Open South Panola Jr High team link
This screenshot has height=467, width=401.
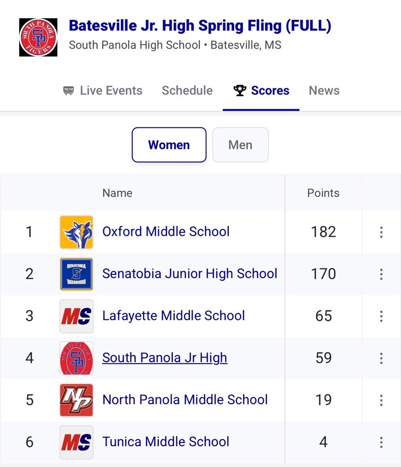(165, 358)
